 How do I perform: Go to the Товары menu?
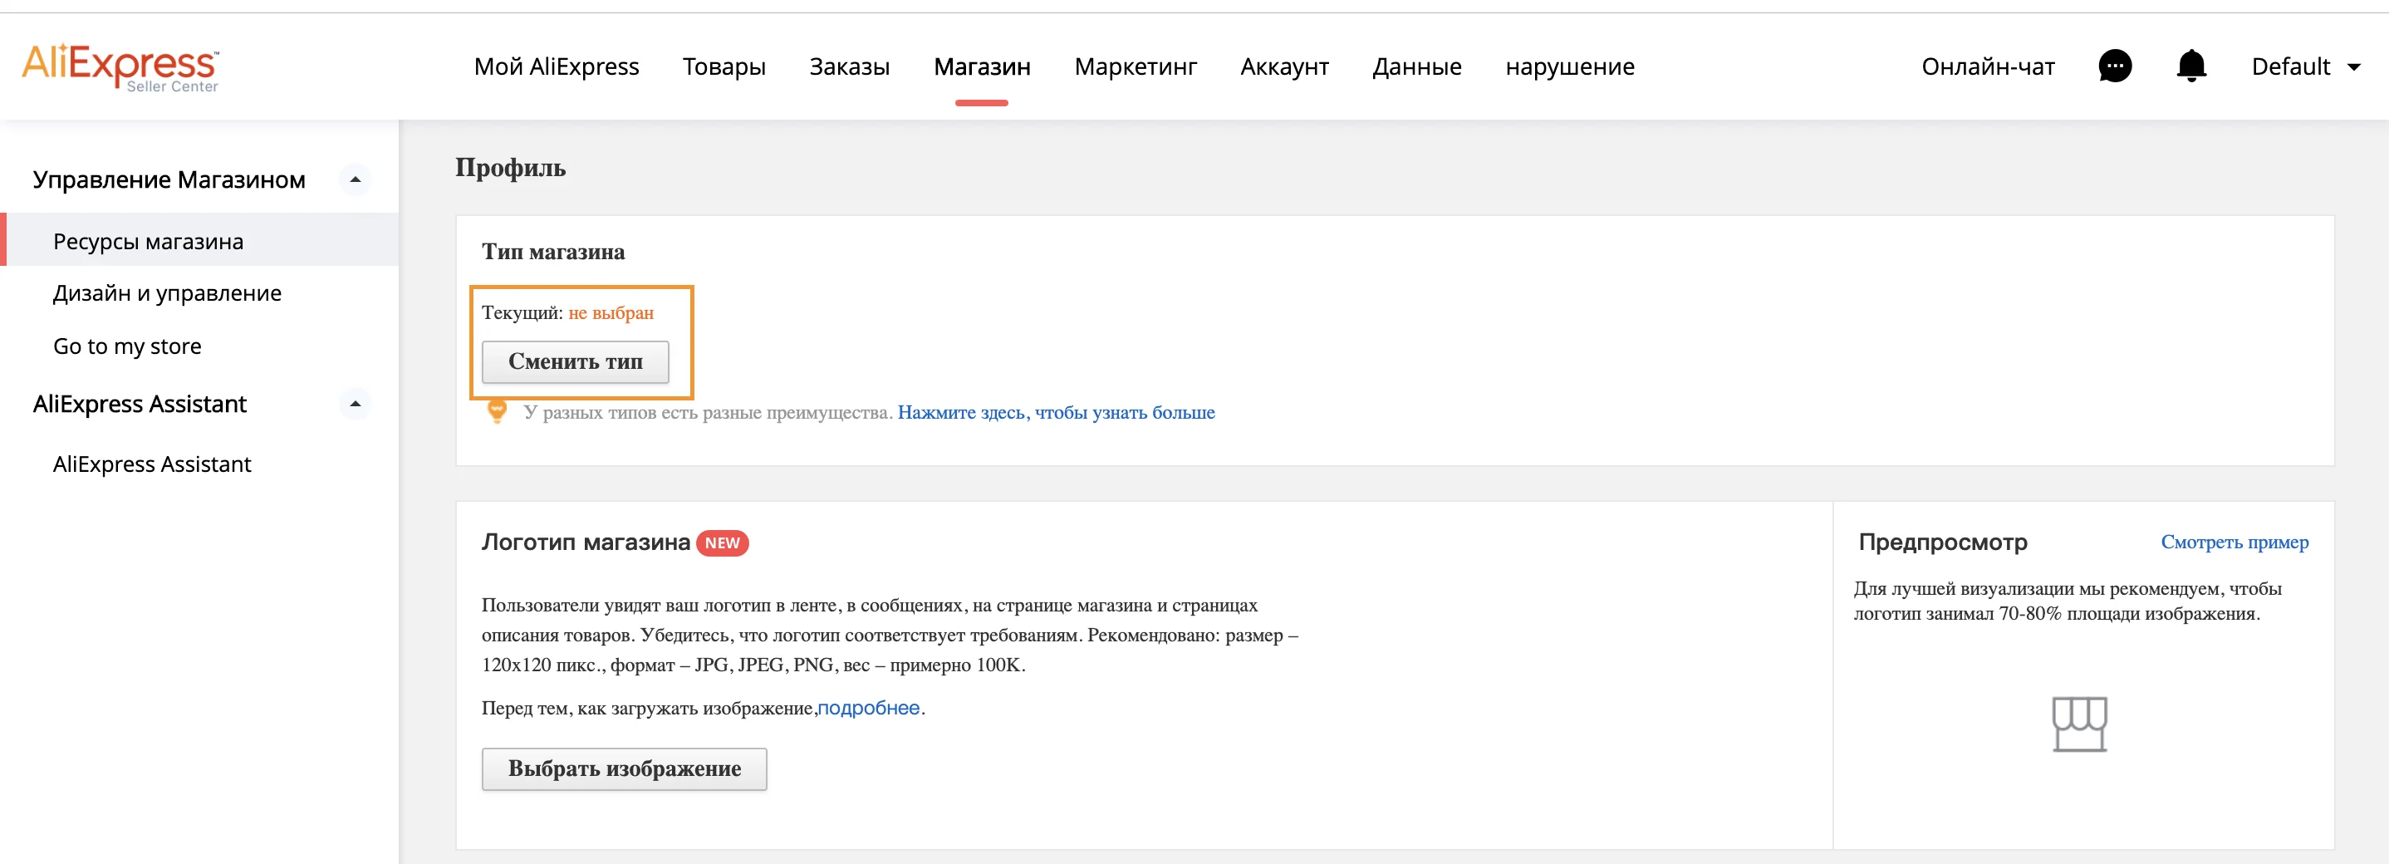pyautogui.click(x=724, y=66)
